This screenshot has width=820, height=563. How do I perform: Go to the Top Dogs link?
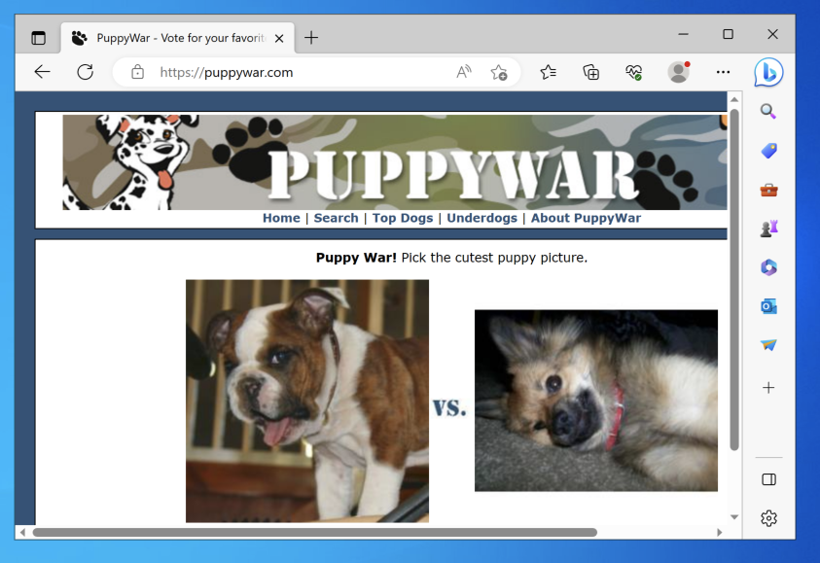[403, 218]
